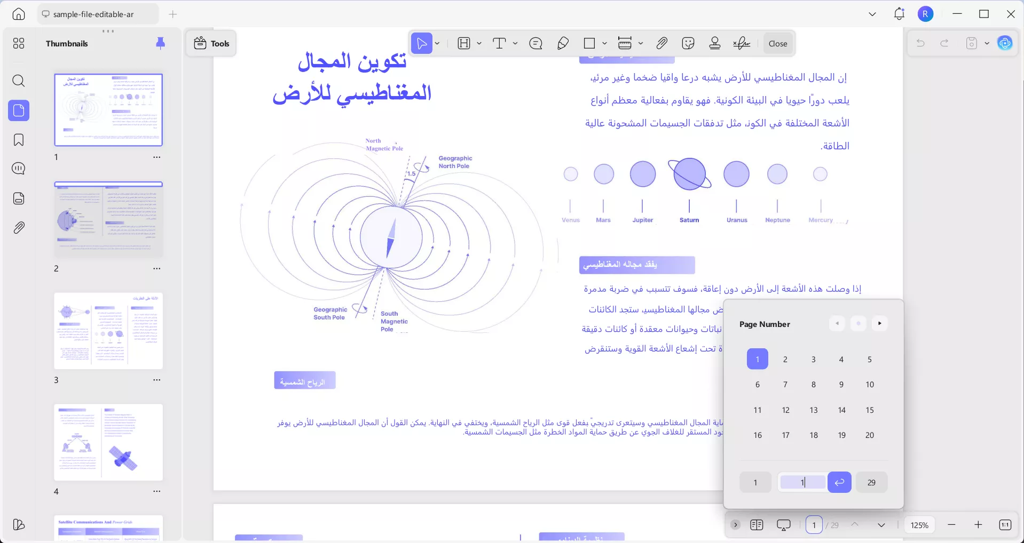1024x543 pixels.
Task: Open the Signature tool
Action: [741, 43]
